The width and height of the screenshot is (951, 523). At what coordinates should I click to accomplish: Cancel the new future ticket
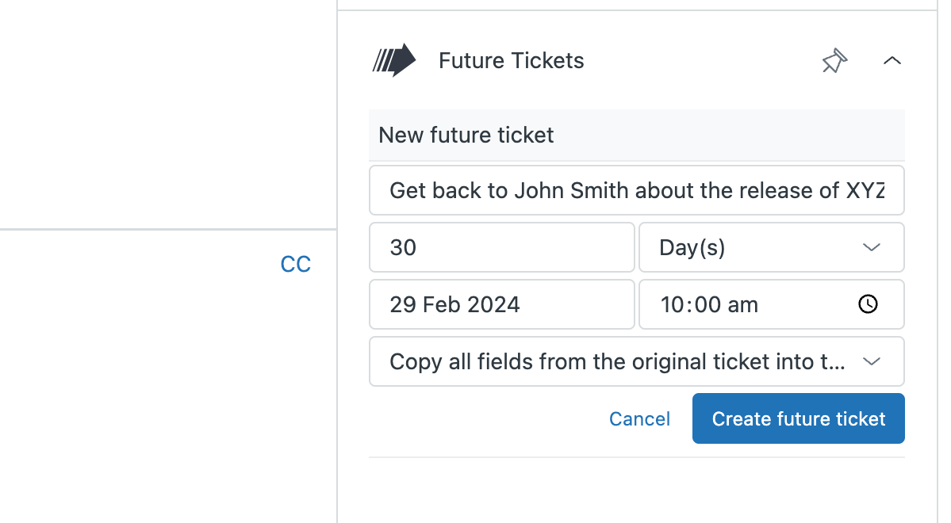639,419
